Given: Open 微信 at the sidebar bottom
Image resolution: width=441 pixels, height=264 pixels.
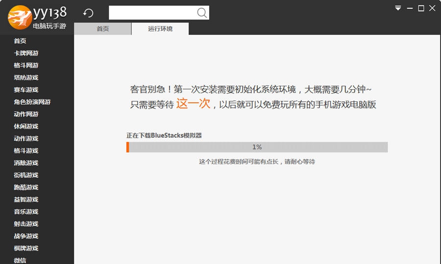Looking at the screenshot, I should (x=20, y=261).
